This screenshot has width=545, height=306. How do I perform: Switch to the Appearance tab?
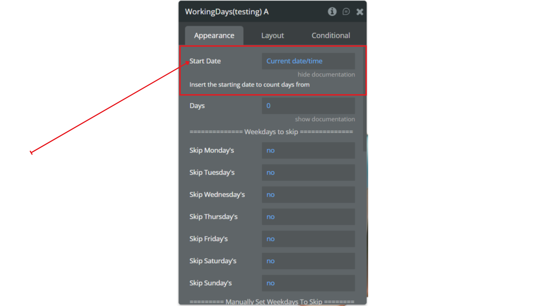point(214,36)
